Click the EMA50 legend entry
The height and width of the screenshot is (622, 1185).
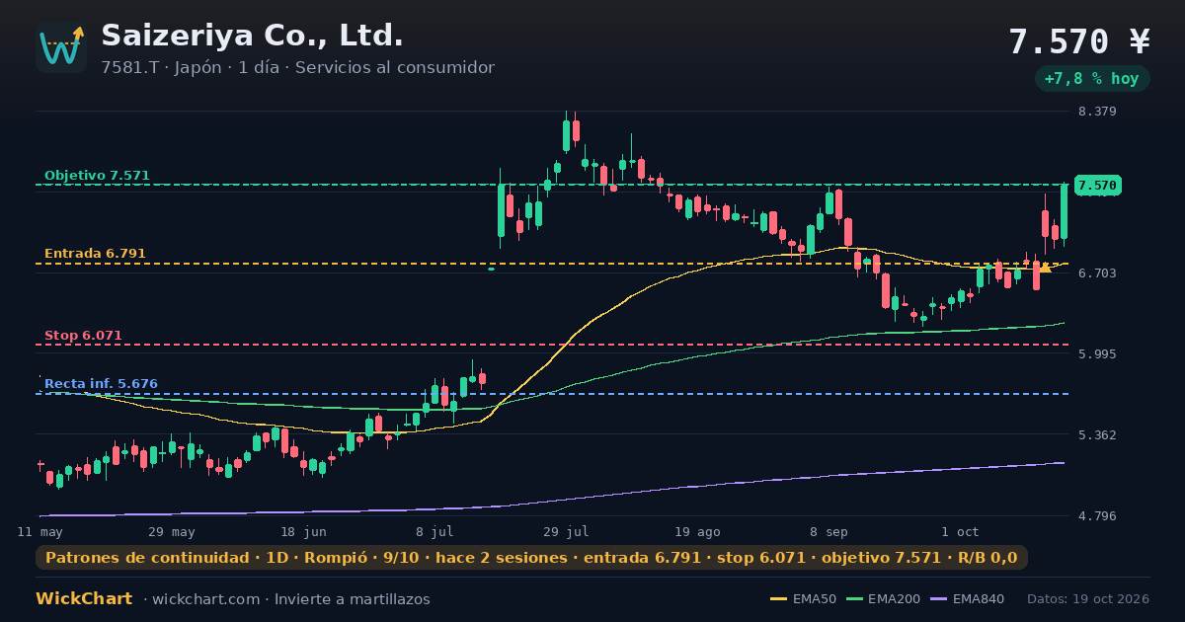point(802,599)
